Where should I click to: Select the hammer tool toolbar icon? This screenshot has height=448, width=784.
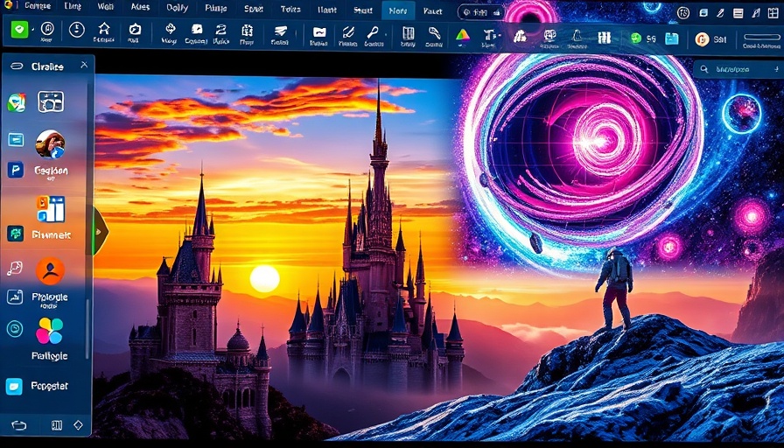pos(434,33)
